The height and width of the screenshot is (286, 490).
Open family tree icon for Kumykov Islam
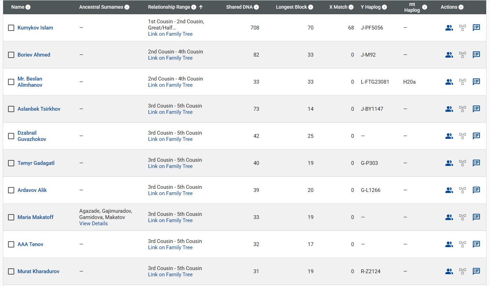tap(463, 28)
